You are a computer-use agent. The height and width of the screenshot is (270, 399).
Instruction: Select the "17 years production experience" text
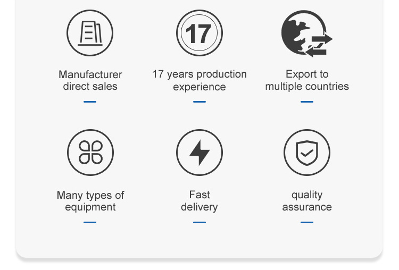(x=199, y=80)
